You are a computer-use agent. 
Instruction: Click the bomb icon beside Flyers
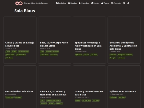(102, 3)
